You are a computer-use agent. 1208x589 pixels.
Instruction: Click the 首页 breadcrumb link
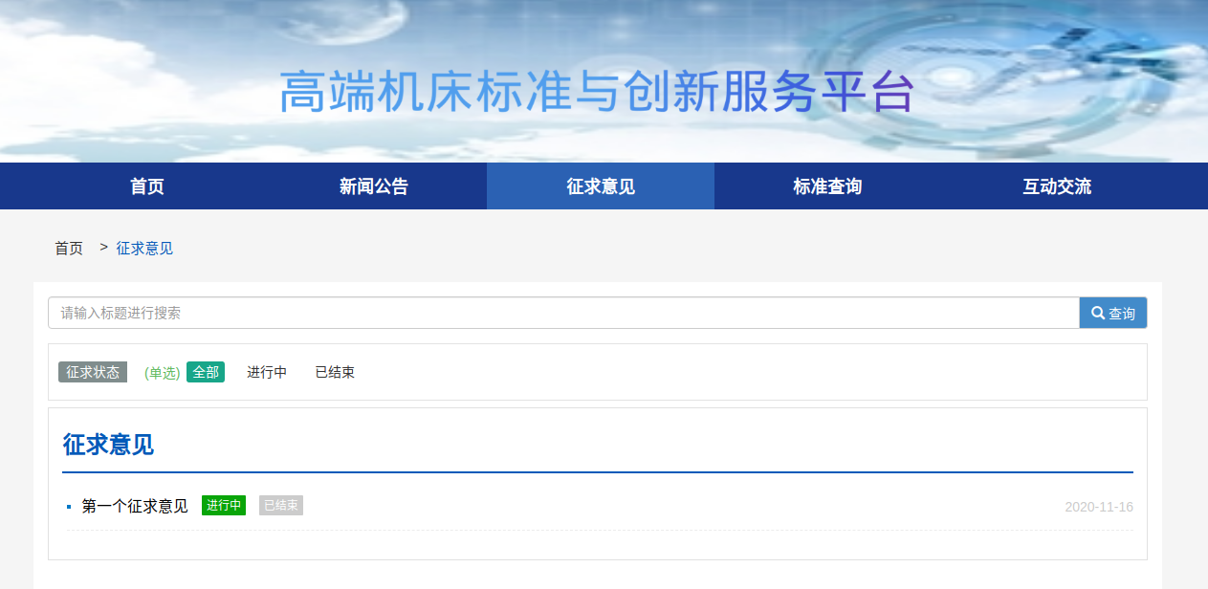coord(69,249)
